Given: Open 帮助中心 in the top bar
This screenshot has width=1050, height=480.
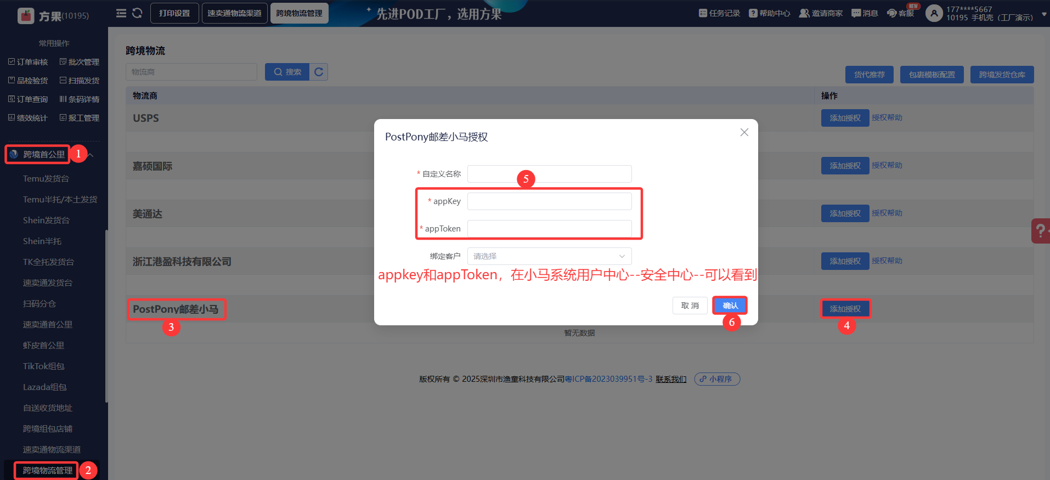Looking at the screenshot, I should click(x=770, y=13).
